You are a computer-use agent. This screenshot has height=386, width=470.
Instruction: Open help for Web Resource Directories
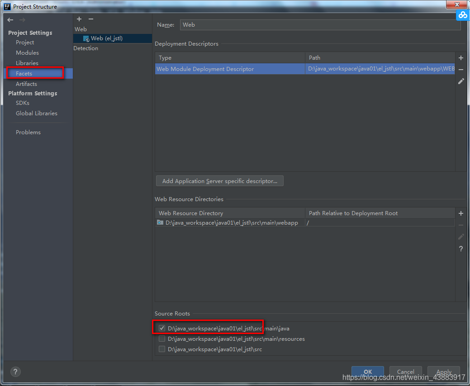[x=461, y=249]
